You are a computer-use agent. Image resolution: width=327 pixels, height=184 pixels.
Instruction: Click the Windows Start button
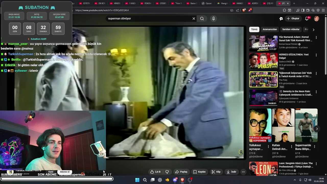coord(137,180)
